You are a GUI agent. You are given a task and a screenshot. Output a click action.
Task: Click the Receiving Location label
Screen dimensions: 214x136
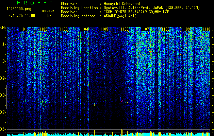pyautogui.click(x=79, y=8)
